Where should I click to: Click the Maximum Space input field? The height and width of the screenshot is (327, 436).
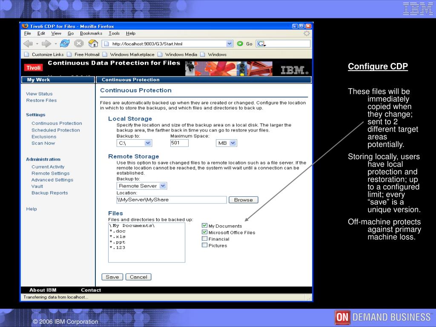tap(179, 143)
